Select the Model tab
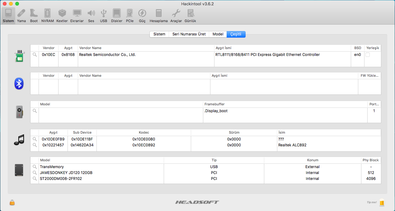 [x=218, y=34]
